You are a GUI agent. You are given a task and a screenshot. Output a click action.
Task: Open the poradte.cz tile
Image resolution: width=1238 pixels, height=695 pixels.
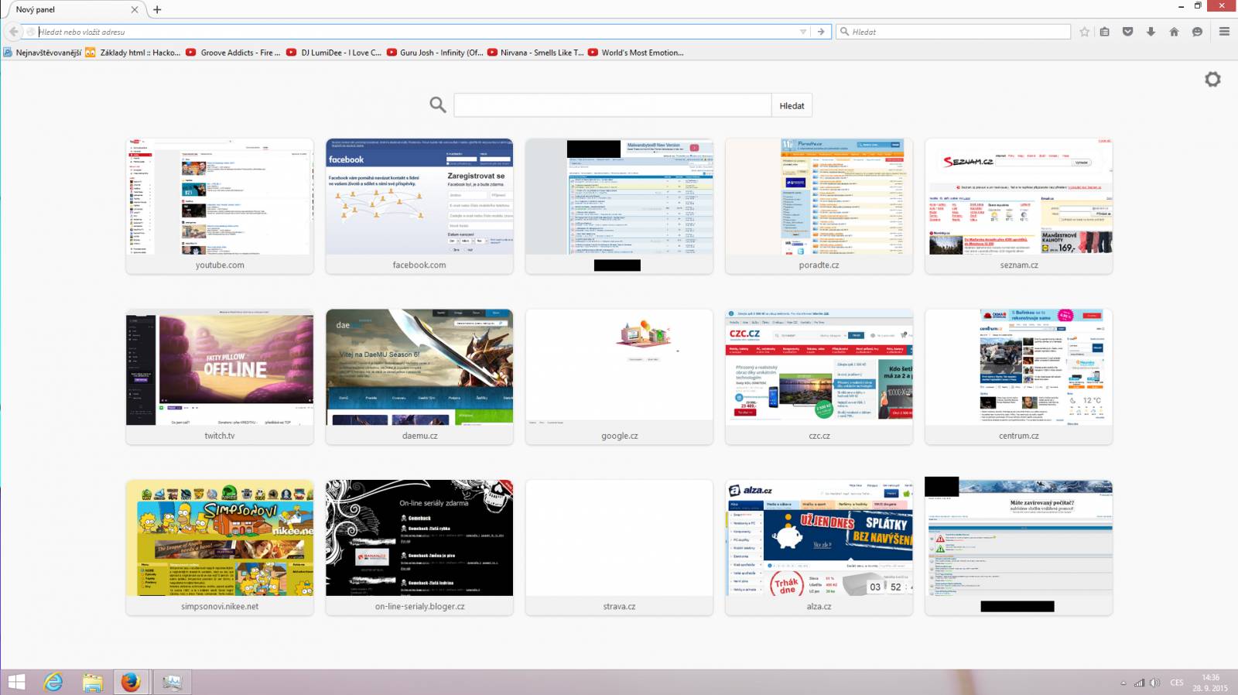(x=819, y=206)
